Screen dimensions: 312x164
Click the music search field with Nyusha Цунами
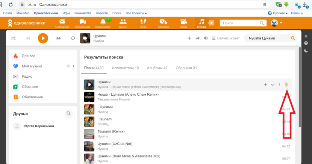click(266, 38)
